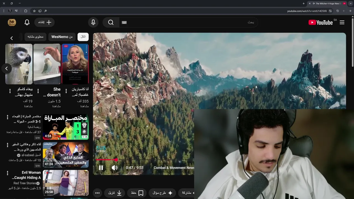Open the Tucker and ambassador video thumbnail
Viewport: 354px width, 199px height.
point(66,155)
